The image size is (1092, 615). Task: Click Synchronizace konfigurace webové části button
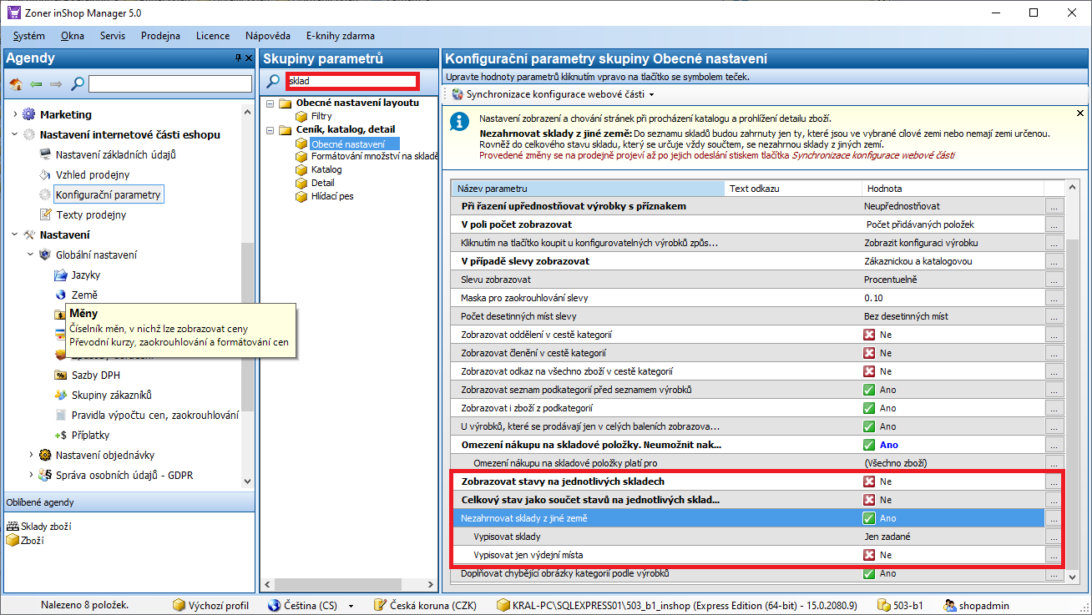[x=552, y=94]
